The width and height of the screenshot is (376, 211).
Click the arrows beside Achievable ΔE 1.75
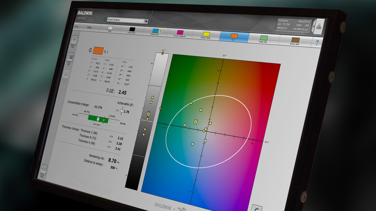point(117,110)
